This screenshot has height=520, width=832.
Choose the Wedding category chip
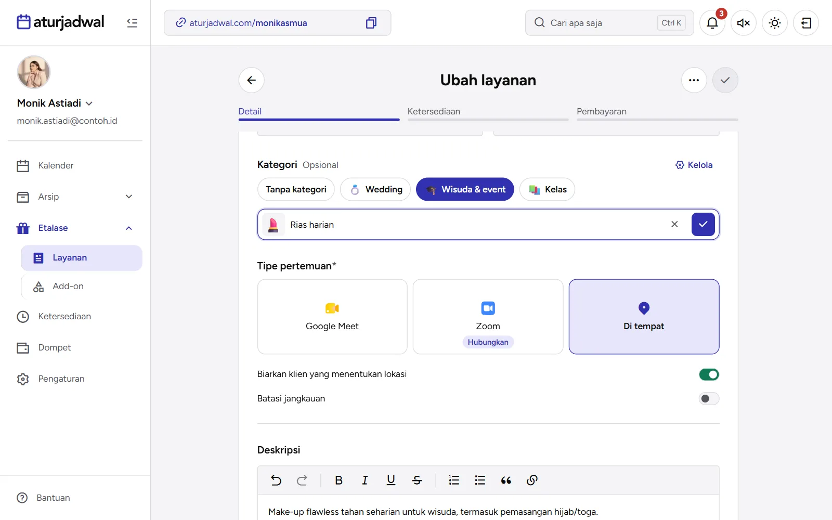click(375, 189)
